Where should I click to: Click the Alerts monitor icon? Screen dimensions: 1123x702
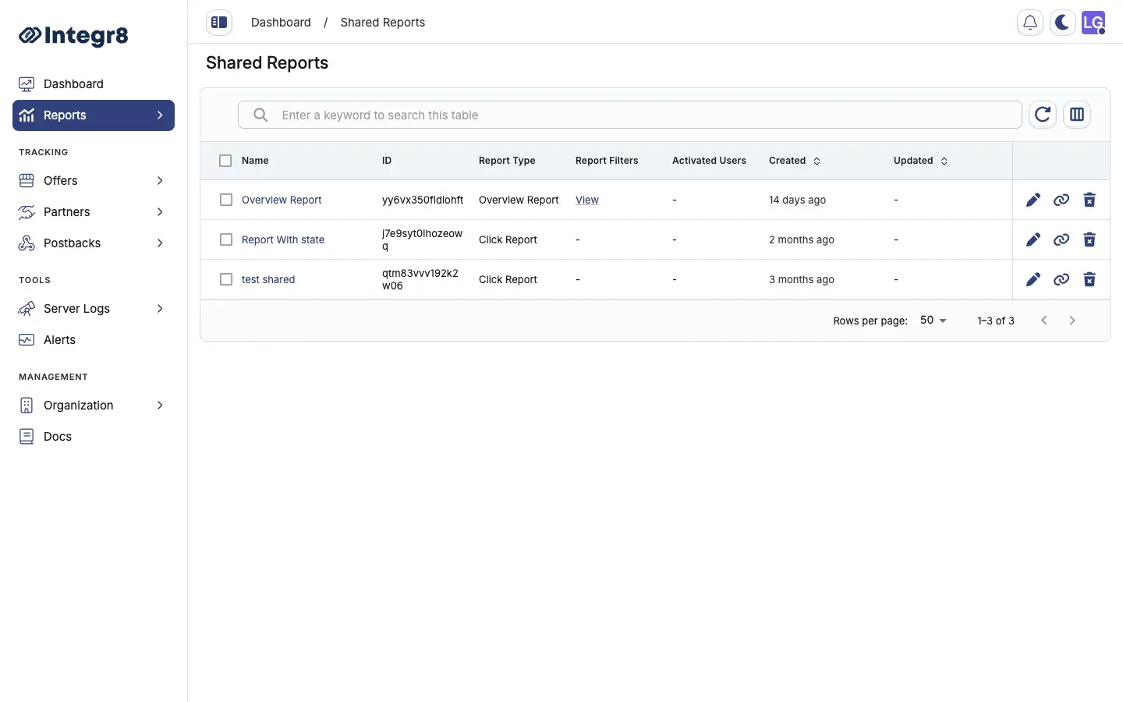click(27, 339)
